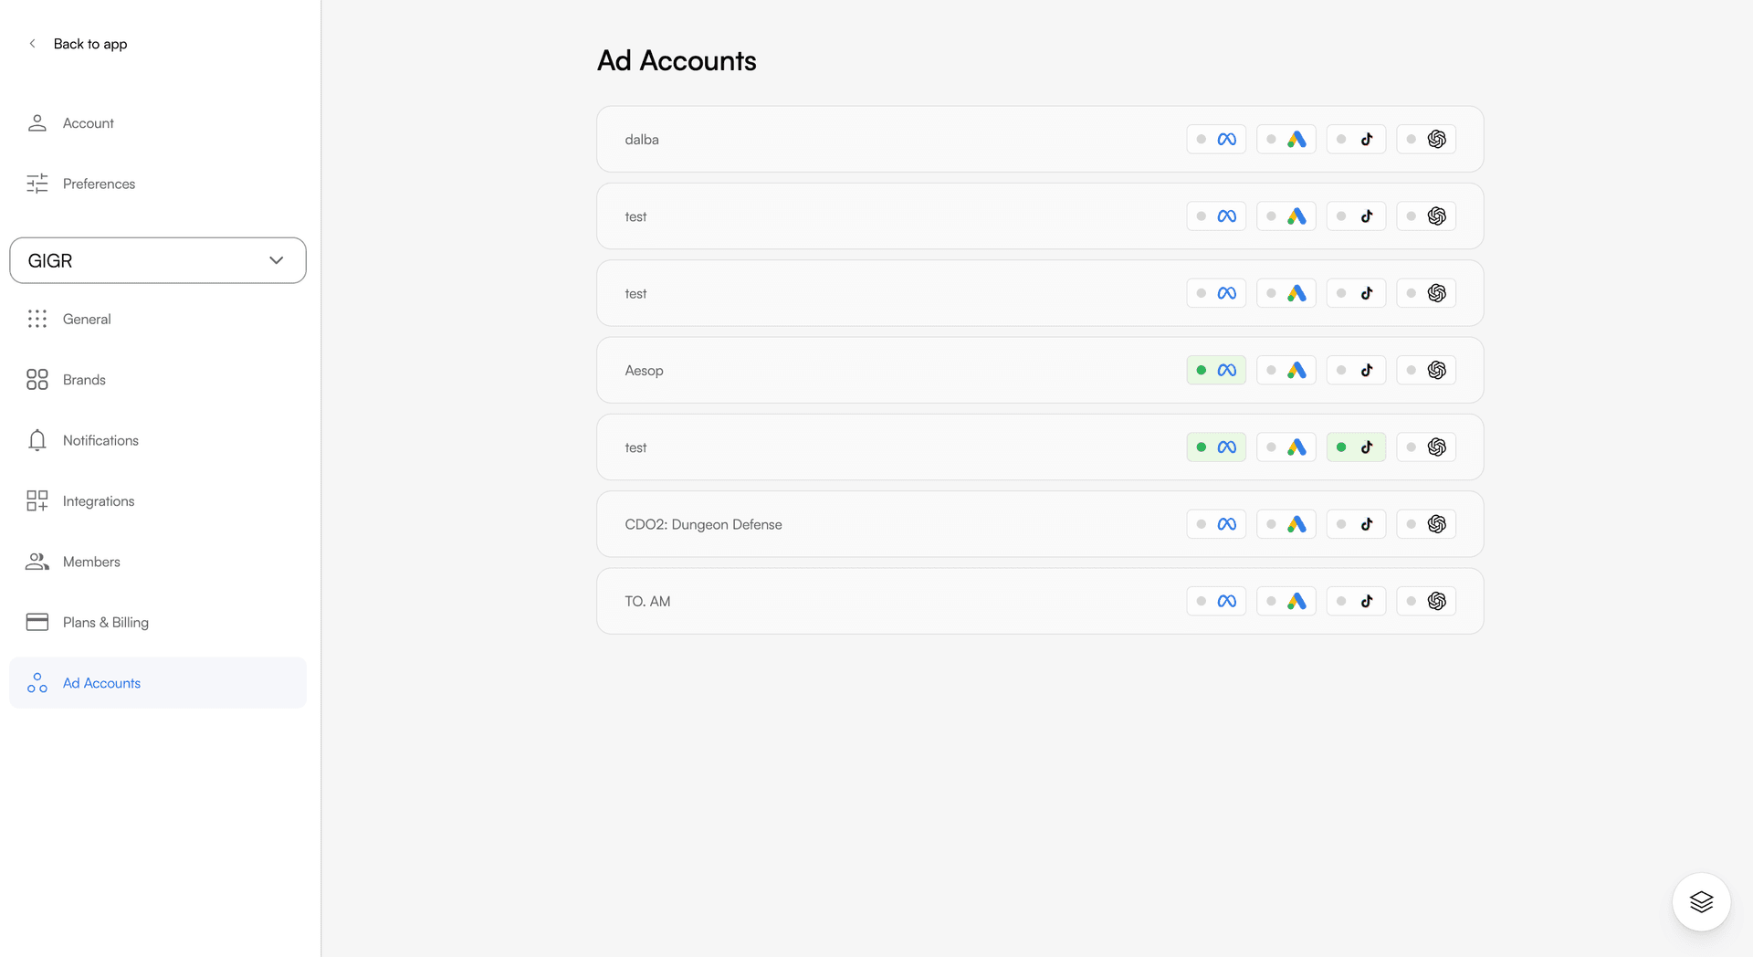Open General workspace settings
This screenshot has height=957, width=1753.
click(x=158, y=319)
